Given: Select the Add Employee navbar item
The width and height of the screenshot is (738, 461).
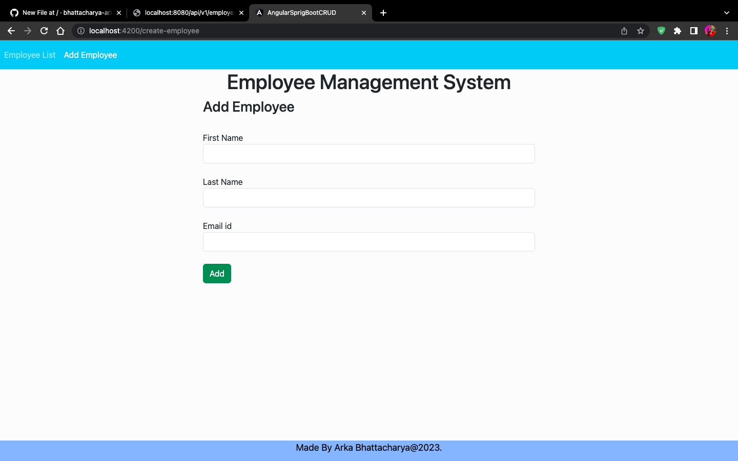Looking at the screenshot, I should pyautogui.click(x=90, y=55).
